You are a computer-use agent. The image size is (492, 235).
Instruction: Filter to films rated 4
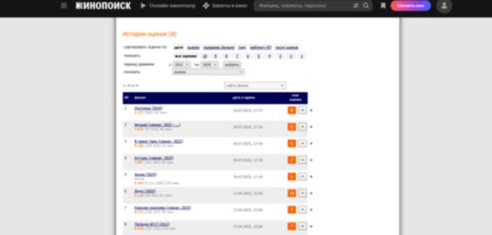[x=269, y=56]
